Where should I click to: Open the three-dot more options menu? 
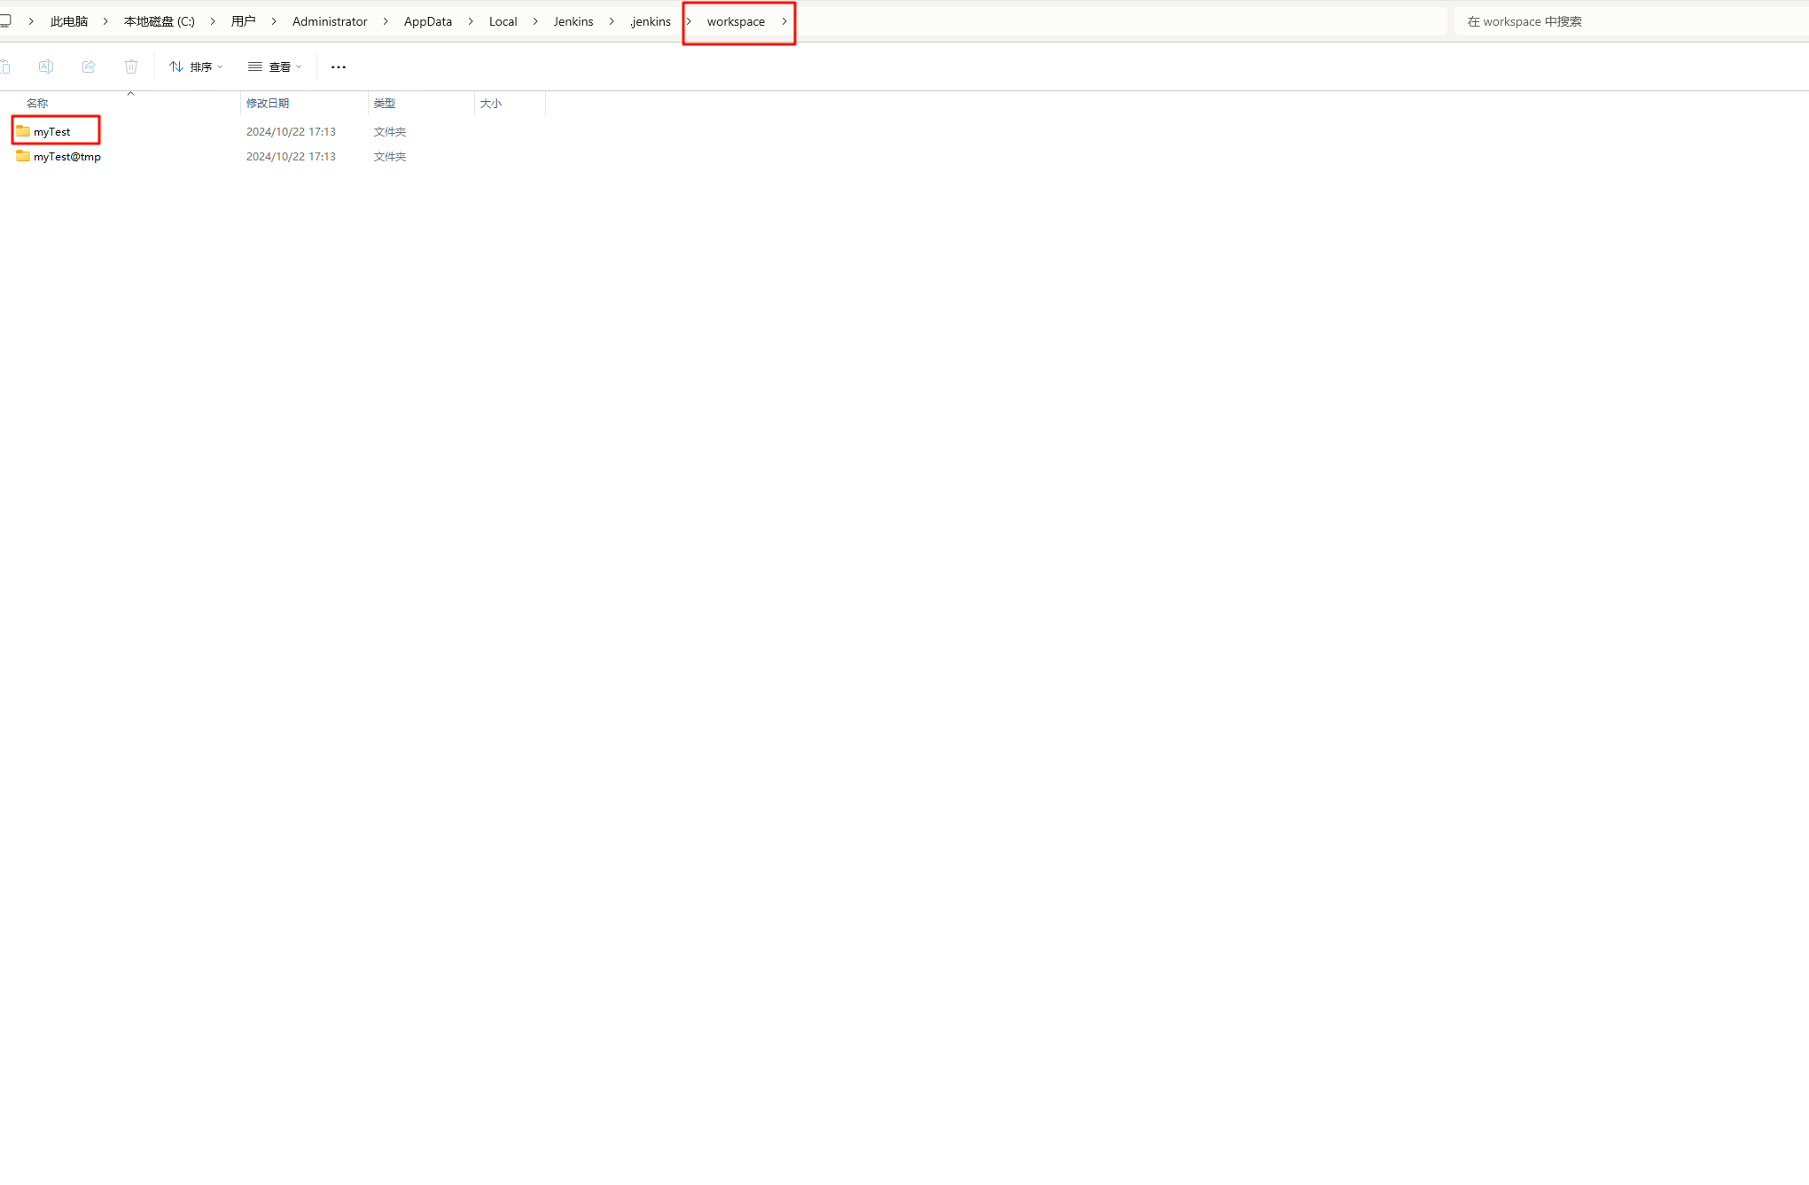(x=339, y=67)
